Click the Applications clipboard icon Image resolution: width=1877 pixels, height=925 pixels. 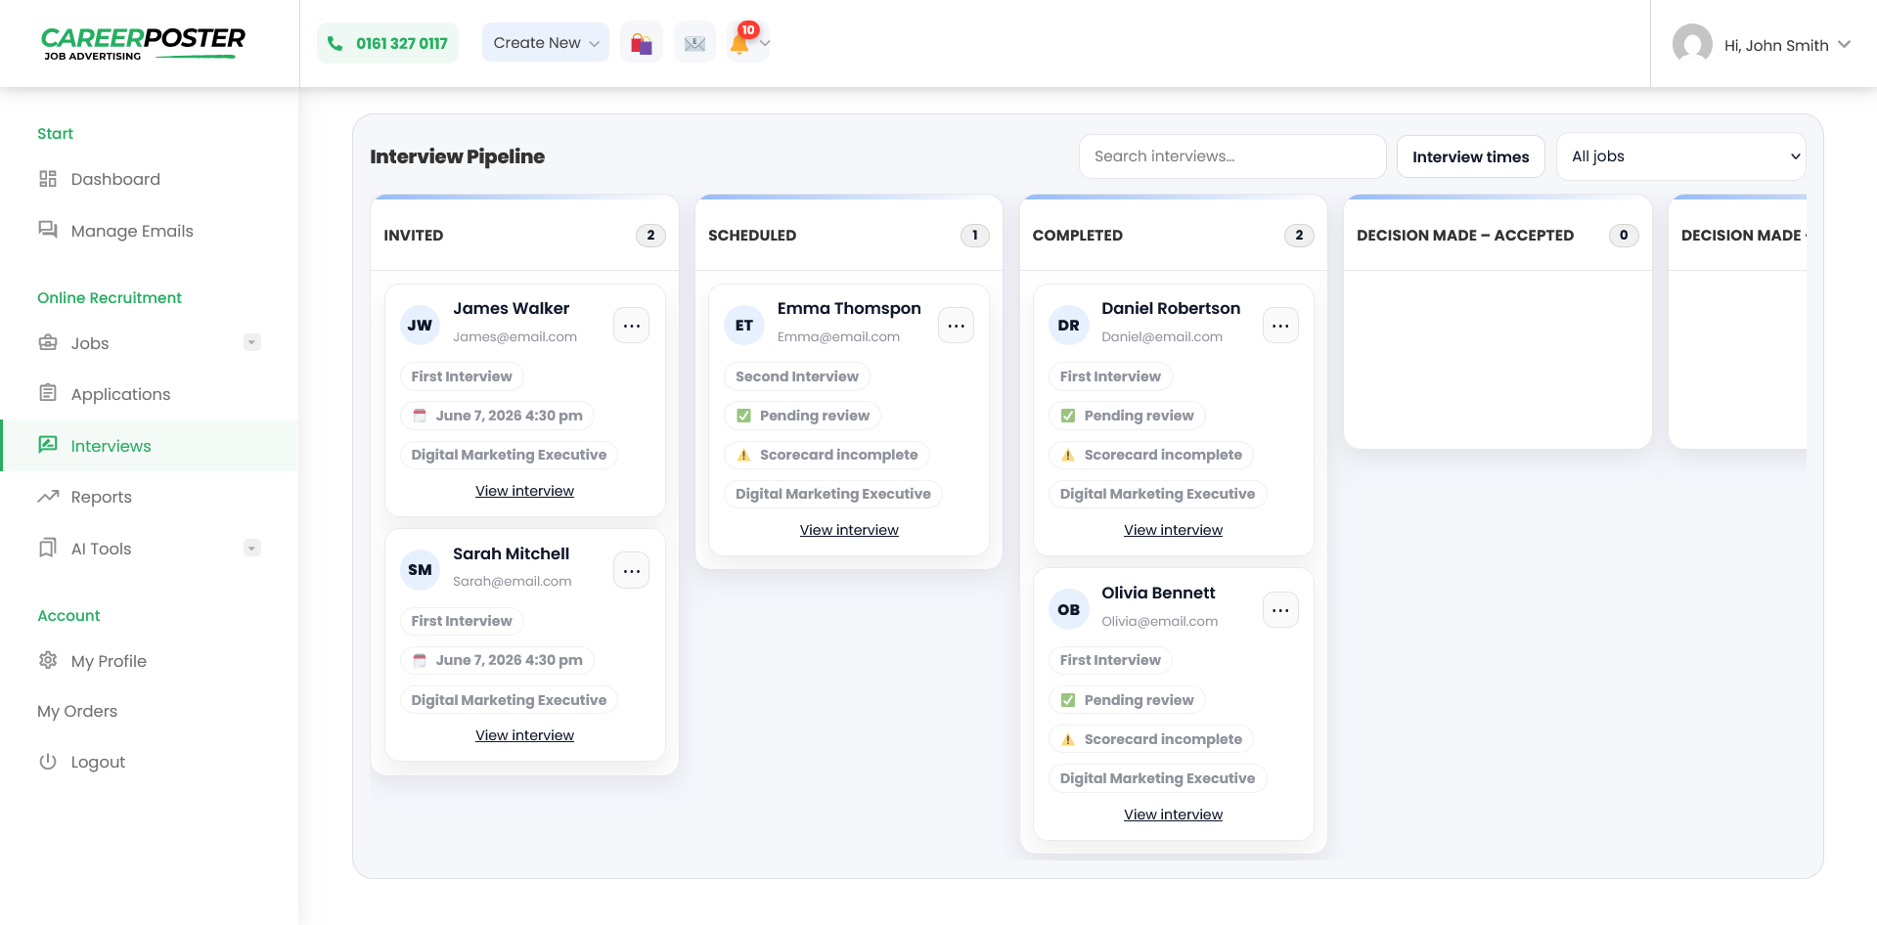pos(48,393)
